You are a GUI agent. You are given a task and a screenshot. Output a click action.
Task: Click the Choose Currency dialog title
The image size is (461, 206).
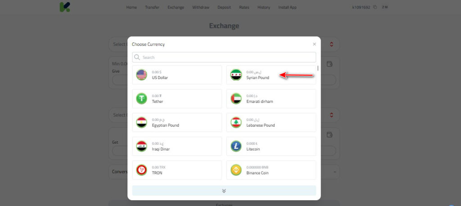pos(148,44)
